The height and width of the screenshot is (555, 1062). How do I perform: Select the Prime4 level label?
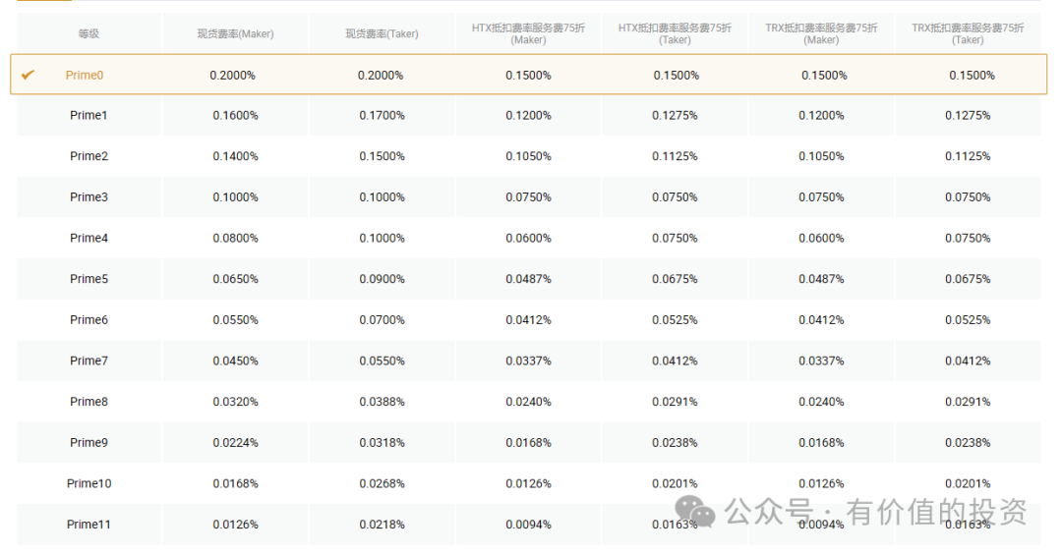click(88, 239)
